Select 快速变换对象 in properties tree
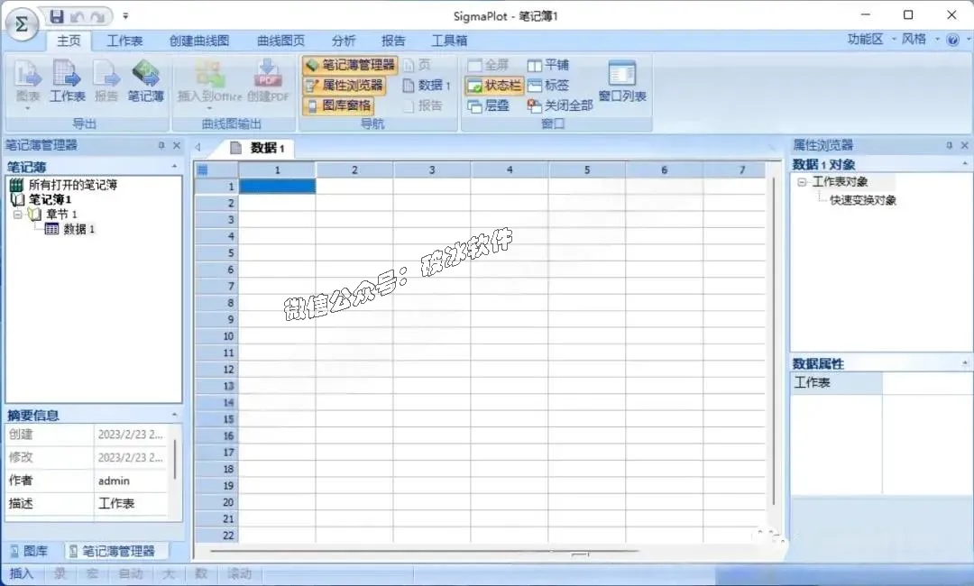 click(863, 200)
